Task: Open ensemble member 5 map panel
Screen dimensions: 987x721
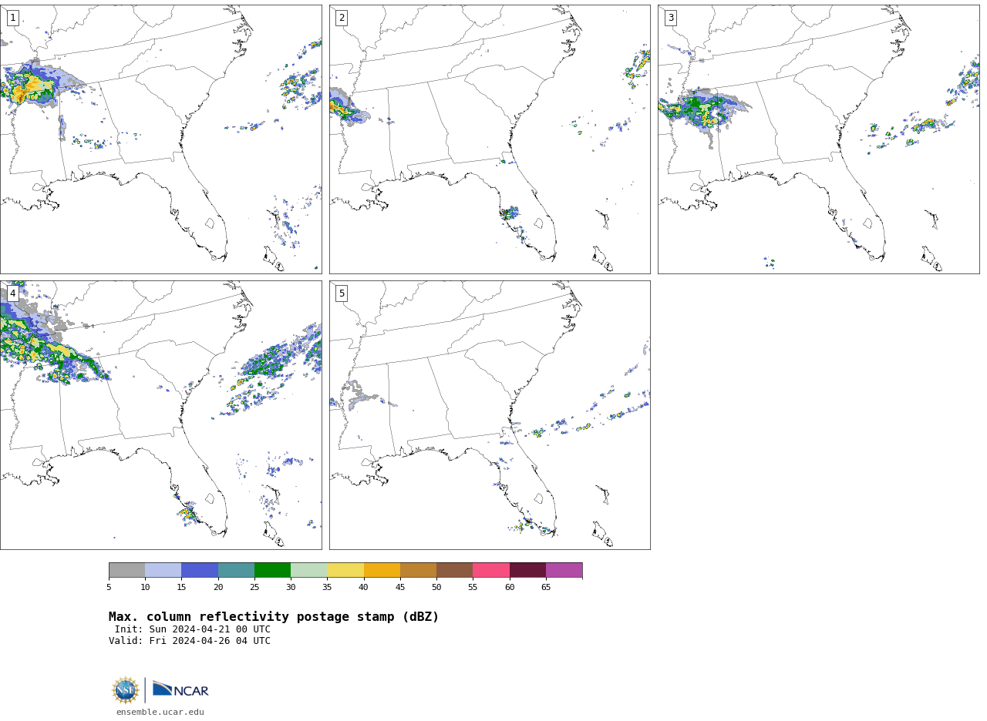Action: 490,415
